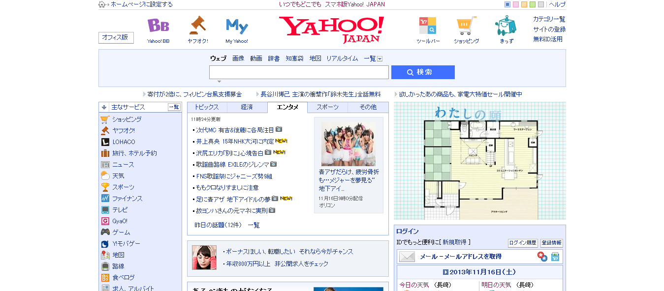Open the スマホ版Yahoo! JAPAN link
Viewport: 664px width, 291px height.
(355, 4)
